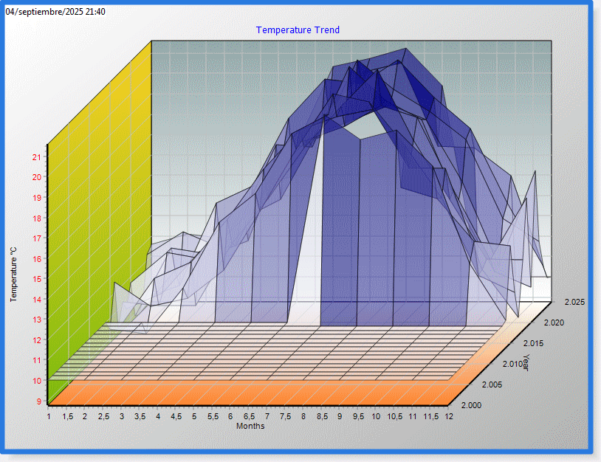Click temperature axis label 20
The height and width of the screenshot is (462, 601).
click(37, 177)
